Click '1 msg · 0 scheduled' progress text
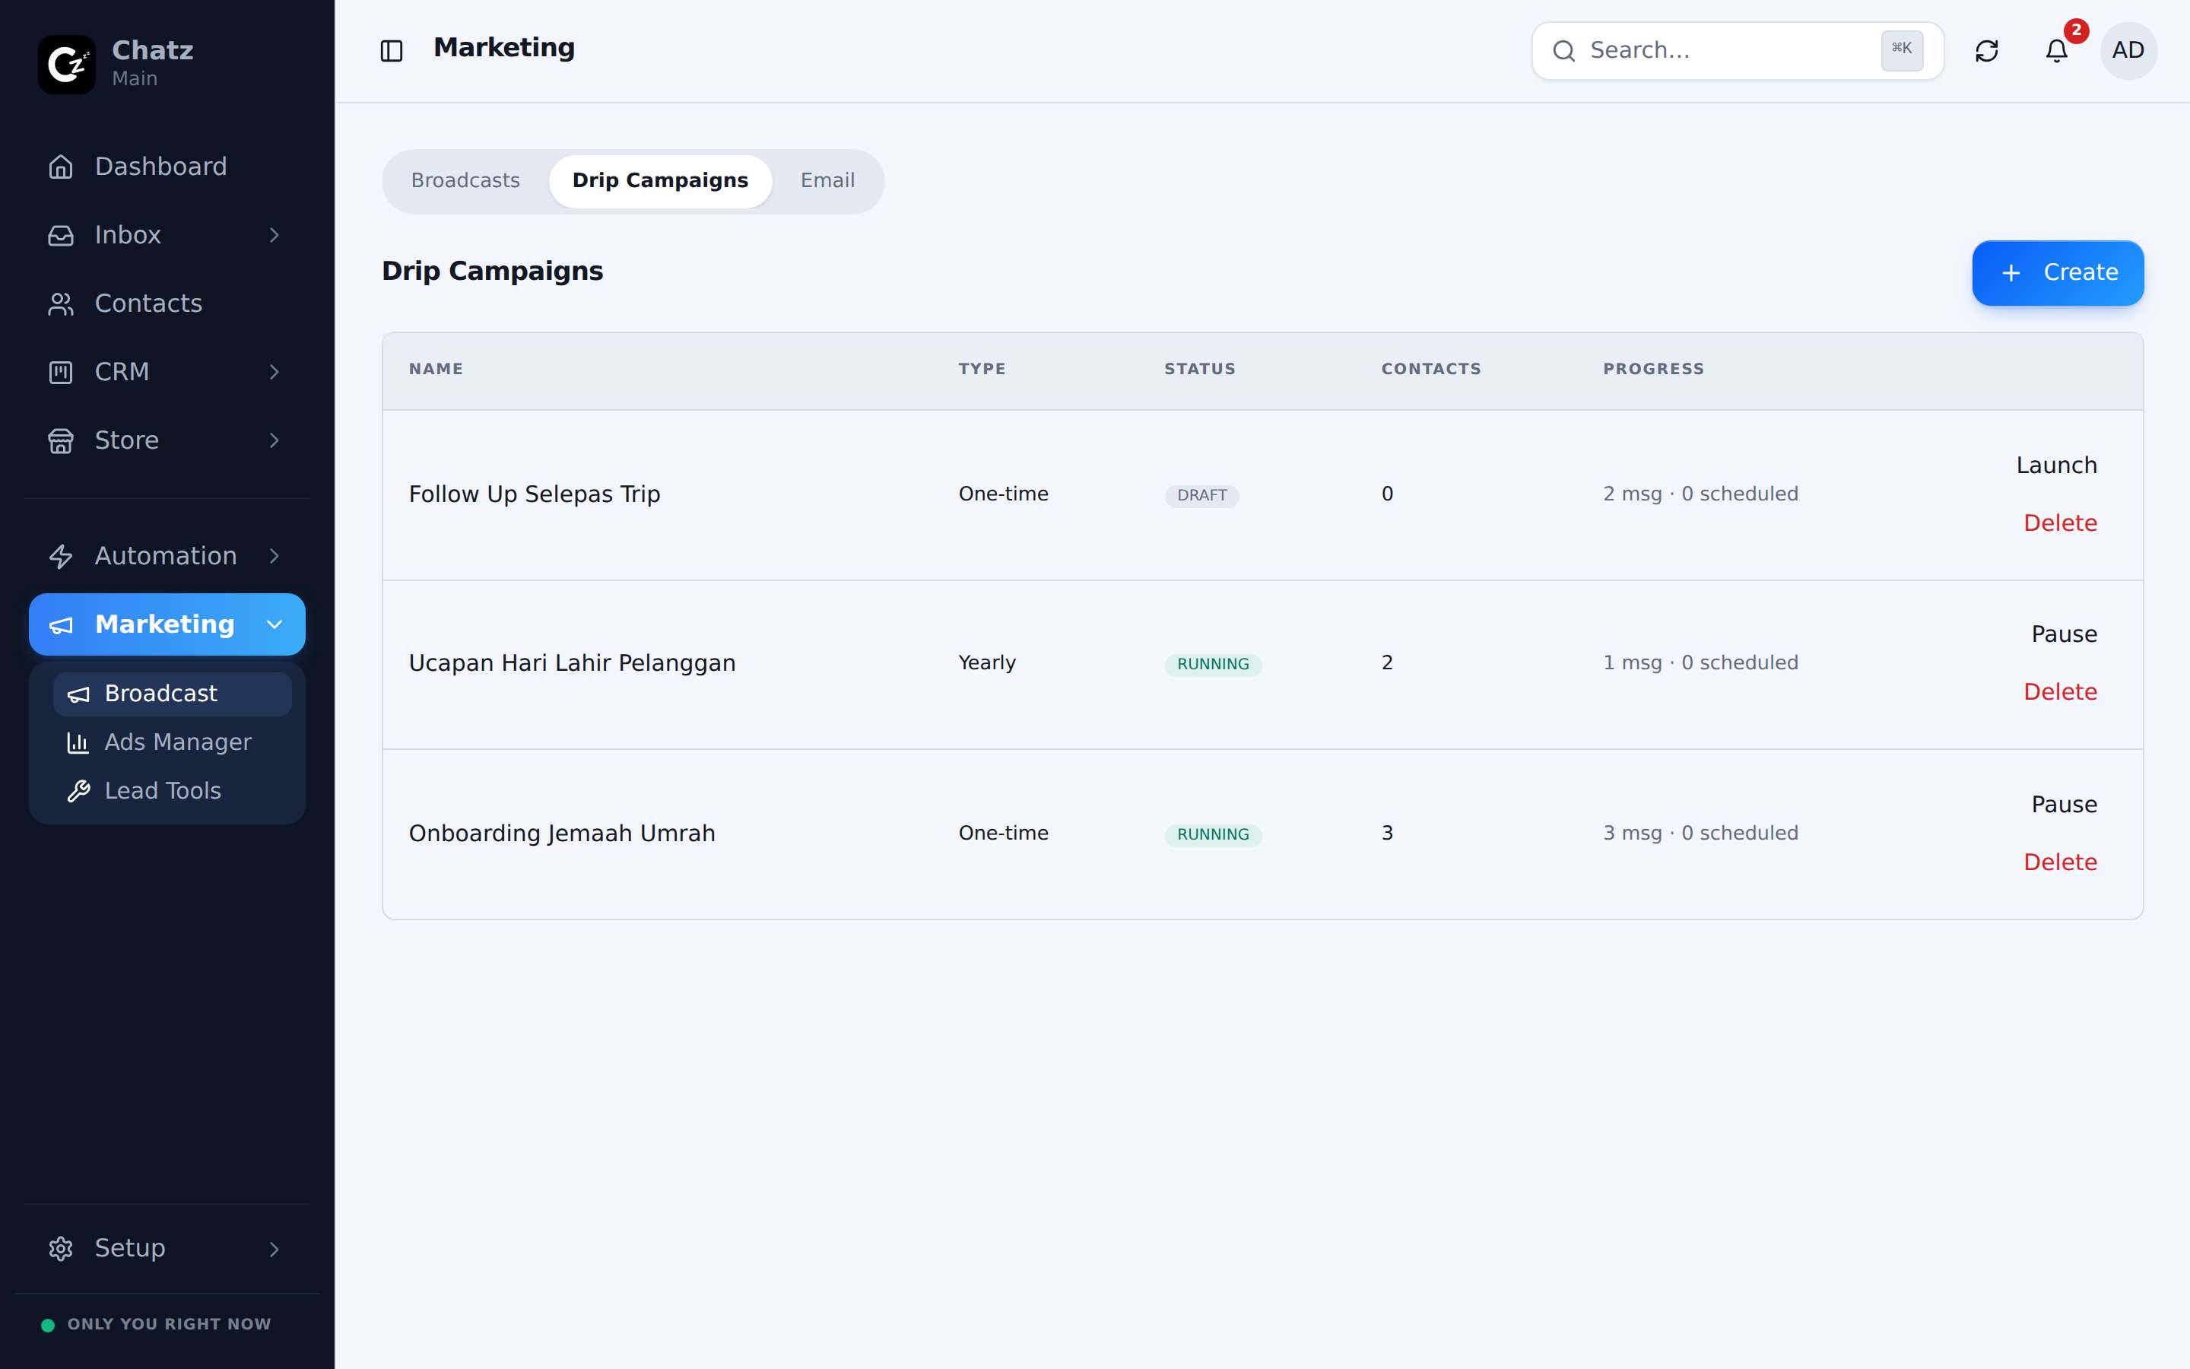Viewport: 2190px width, 1369px height. click(1700, 664)
